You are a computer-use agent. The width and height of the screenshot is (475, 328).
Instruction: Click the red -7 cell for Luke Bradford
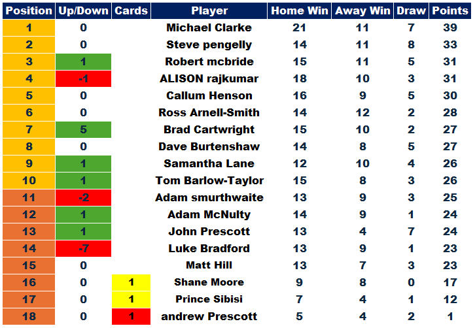click(x=83, y=248)
